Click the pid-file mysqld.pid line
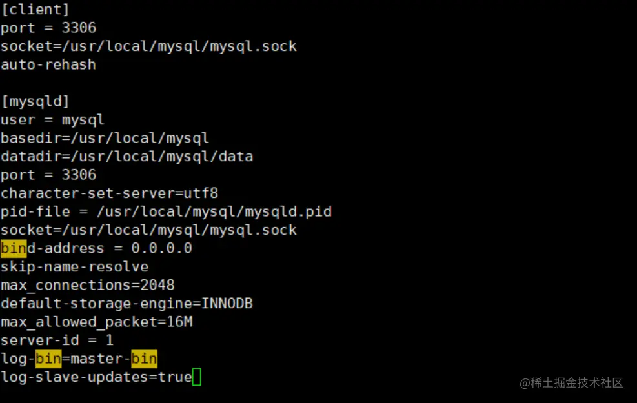Screen dimensions: 637x403 (166, 211)
